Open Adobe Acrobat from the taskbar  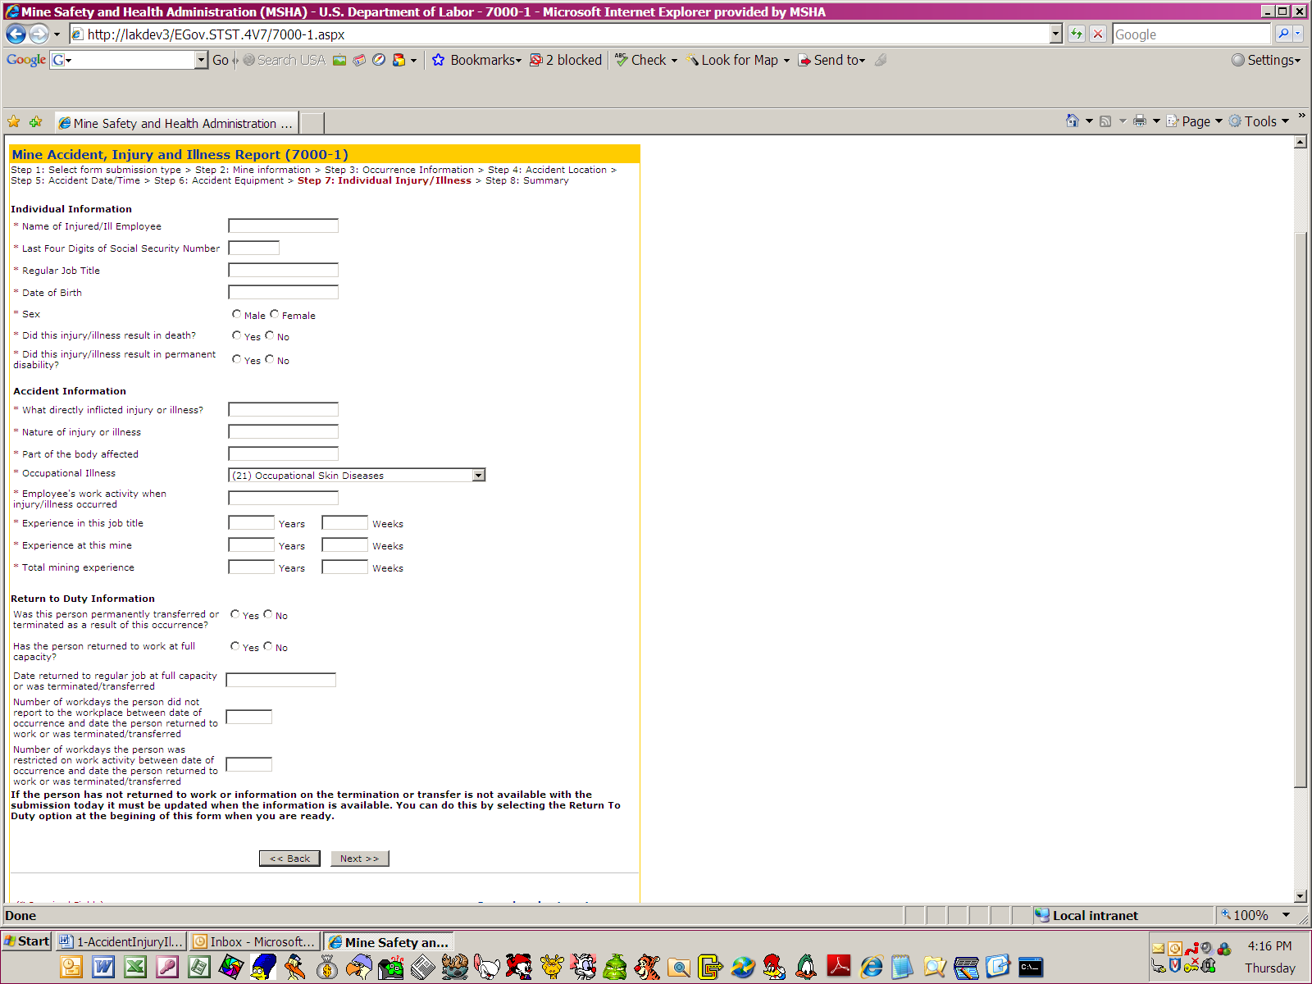[x=839, y=967]
